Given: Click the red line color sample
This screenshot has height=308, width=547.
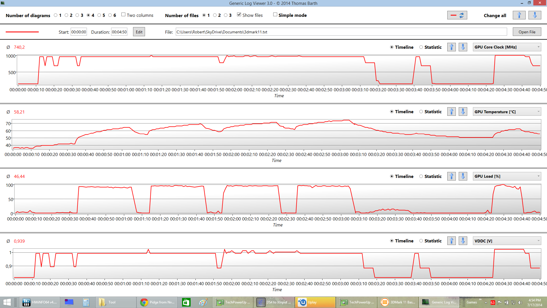Looking at the screenshot, I should coord(22,32).
